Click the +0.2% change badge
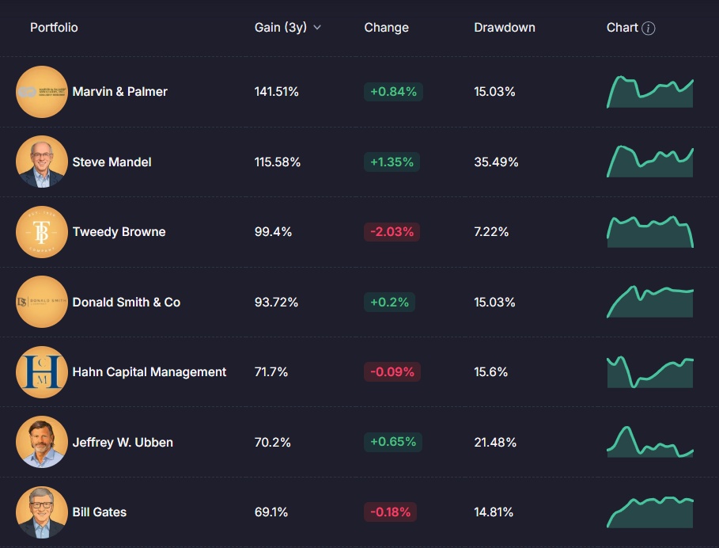Image resolution: width=719 pixels, height=548 pixels. [389, 302]
